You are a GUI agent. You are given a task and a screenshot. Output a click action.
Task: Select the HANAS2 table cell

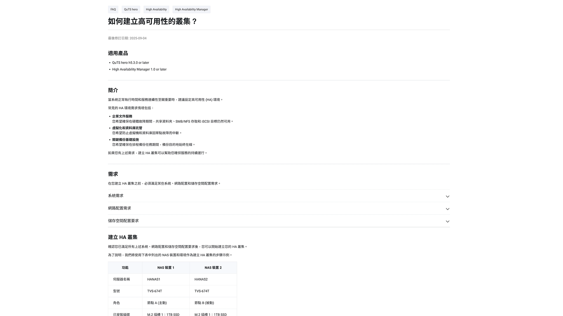point(201,279)
